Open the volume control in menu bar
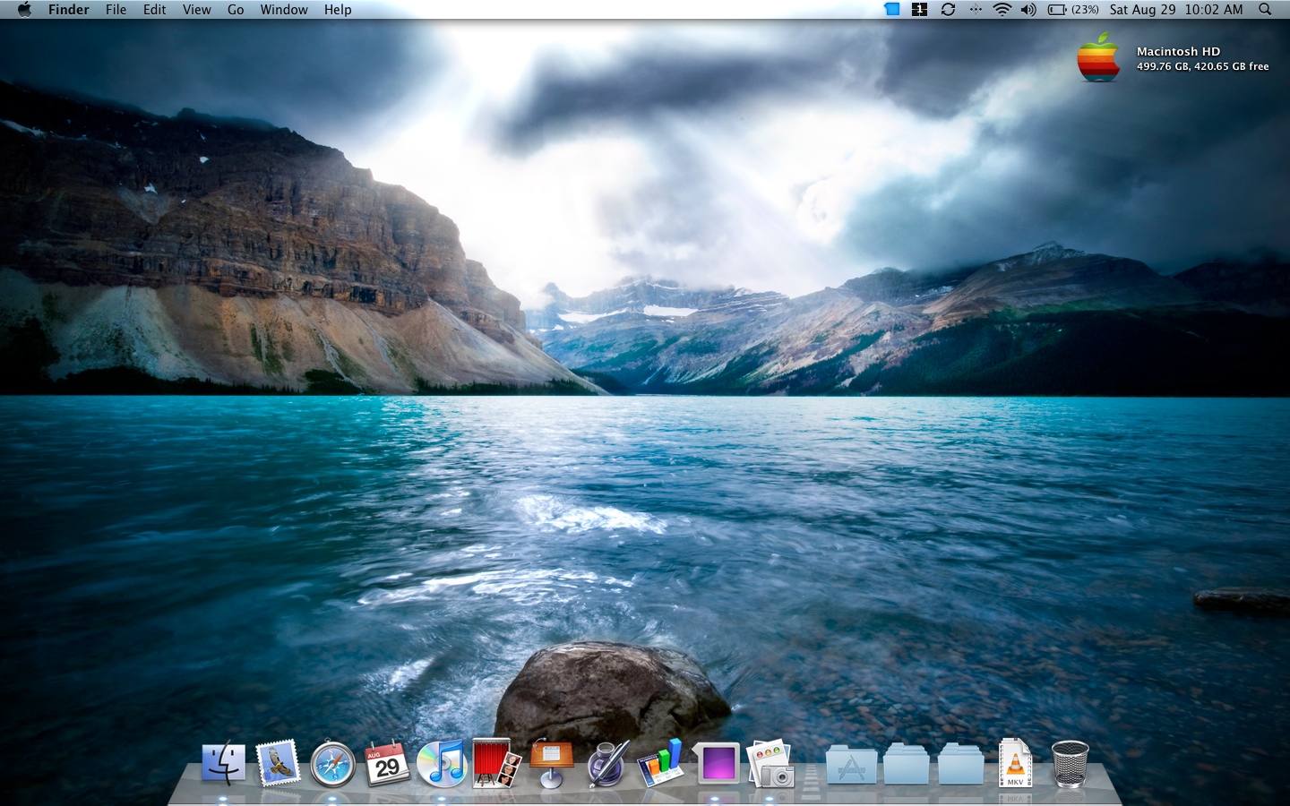This screenshot has width=1290, height=806. point(1028,9)
